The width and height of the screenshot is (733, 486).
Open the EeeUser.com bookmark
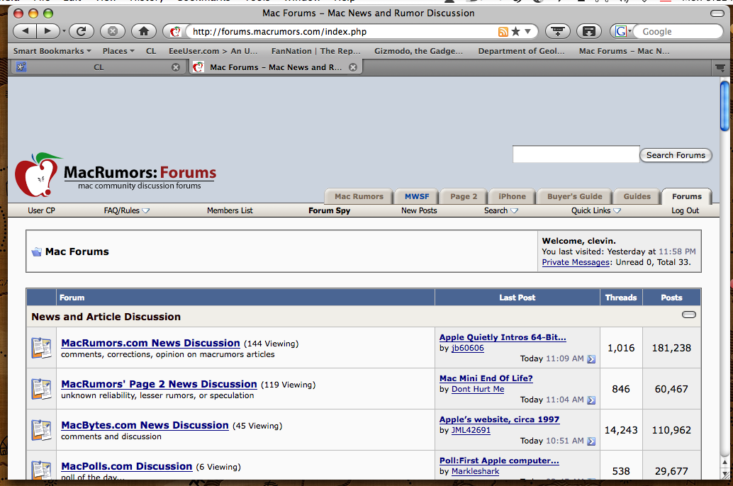213,51
